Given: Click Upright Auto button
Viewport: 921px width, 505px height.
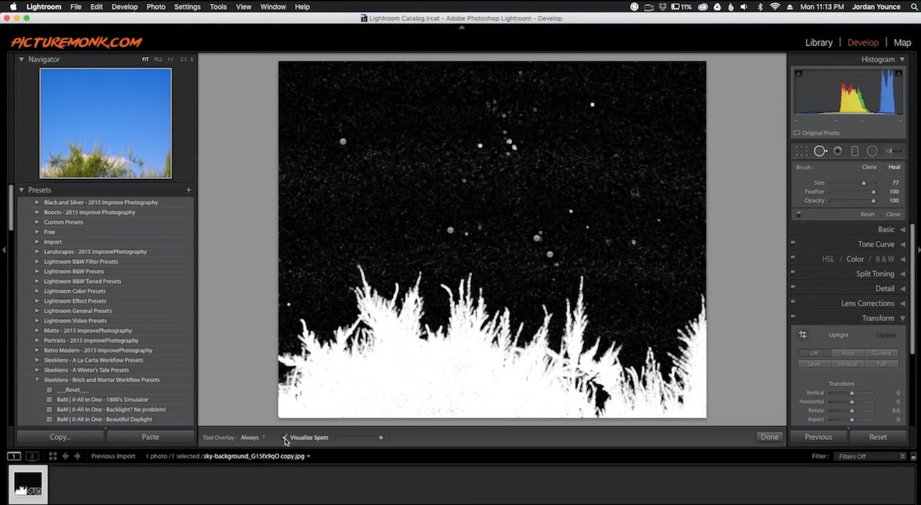Looking at the screenshot, I should coord(848,353).
